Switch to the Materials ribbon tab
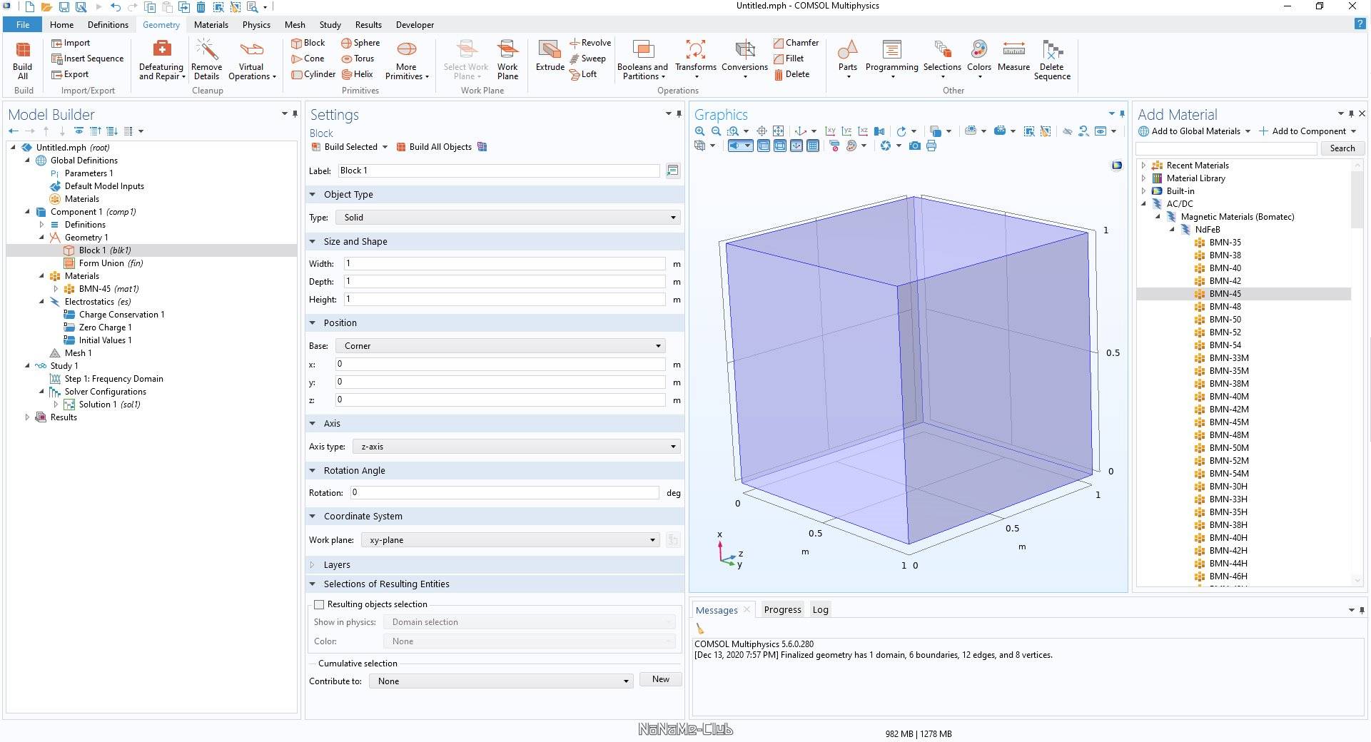Viewport: 1371px width, 742px height. pos(211,24)
